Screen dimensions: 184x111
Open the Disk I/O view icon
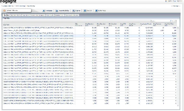point(85,11)
